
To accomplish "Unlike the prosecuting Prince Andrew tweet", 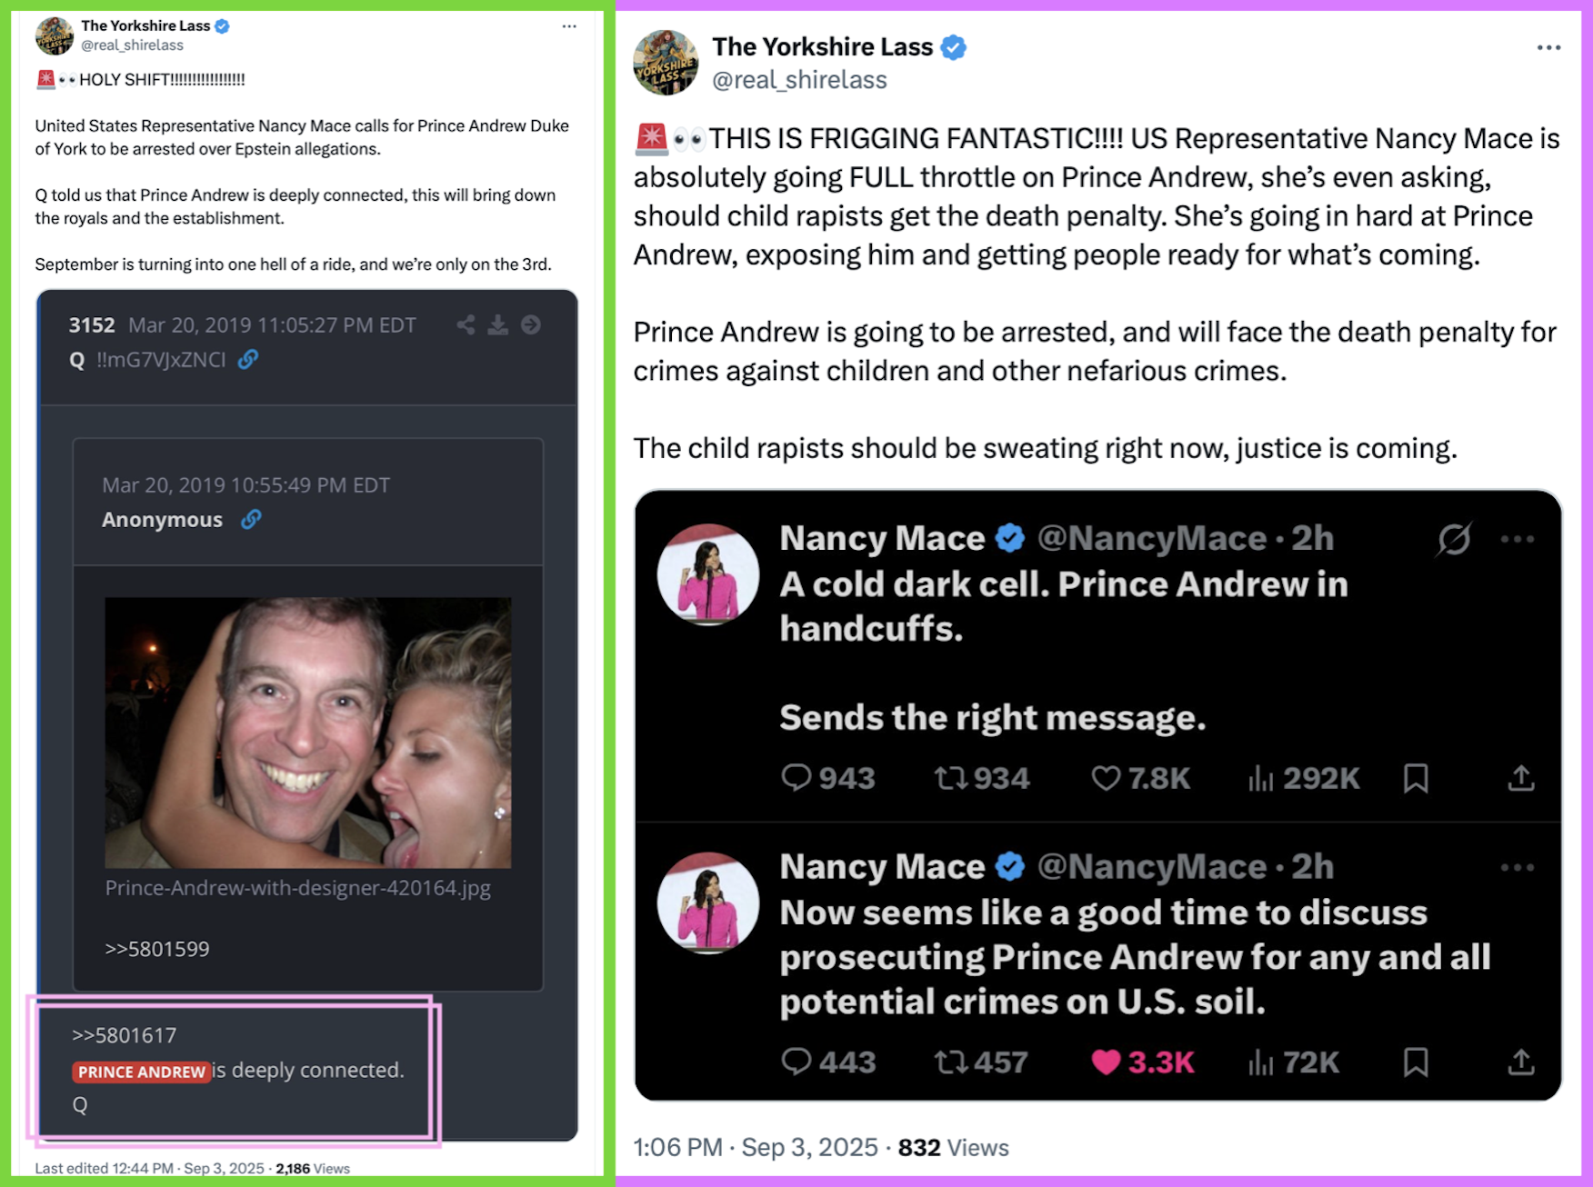I will pyautogui.click(x=1106, y=1062).
